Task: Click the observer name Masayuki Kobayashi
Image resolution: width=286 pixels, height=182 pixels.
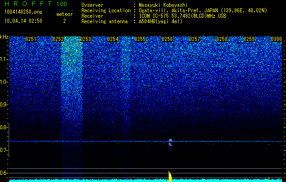Action: click(163, 5)
